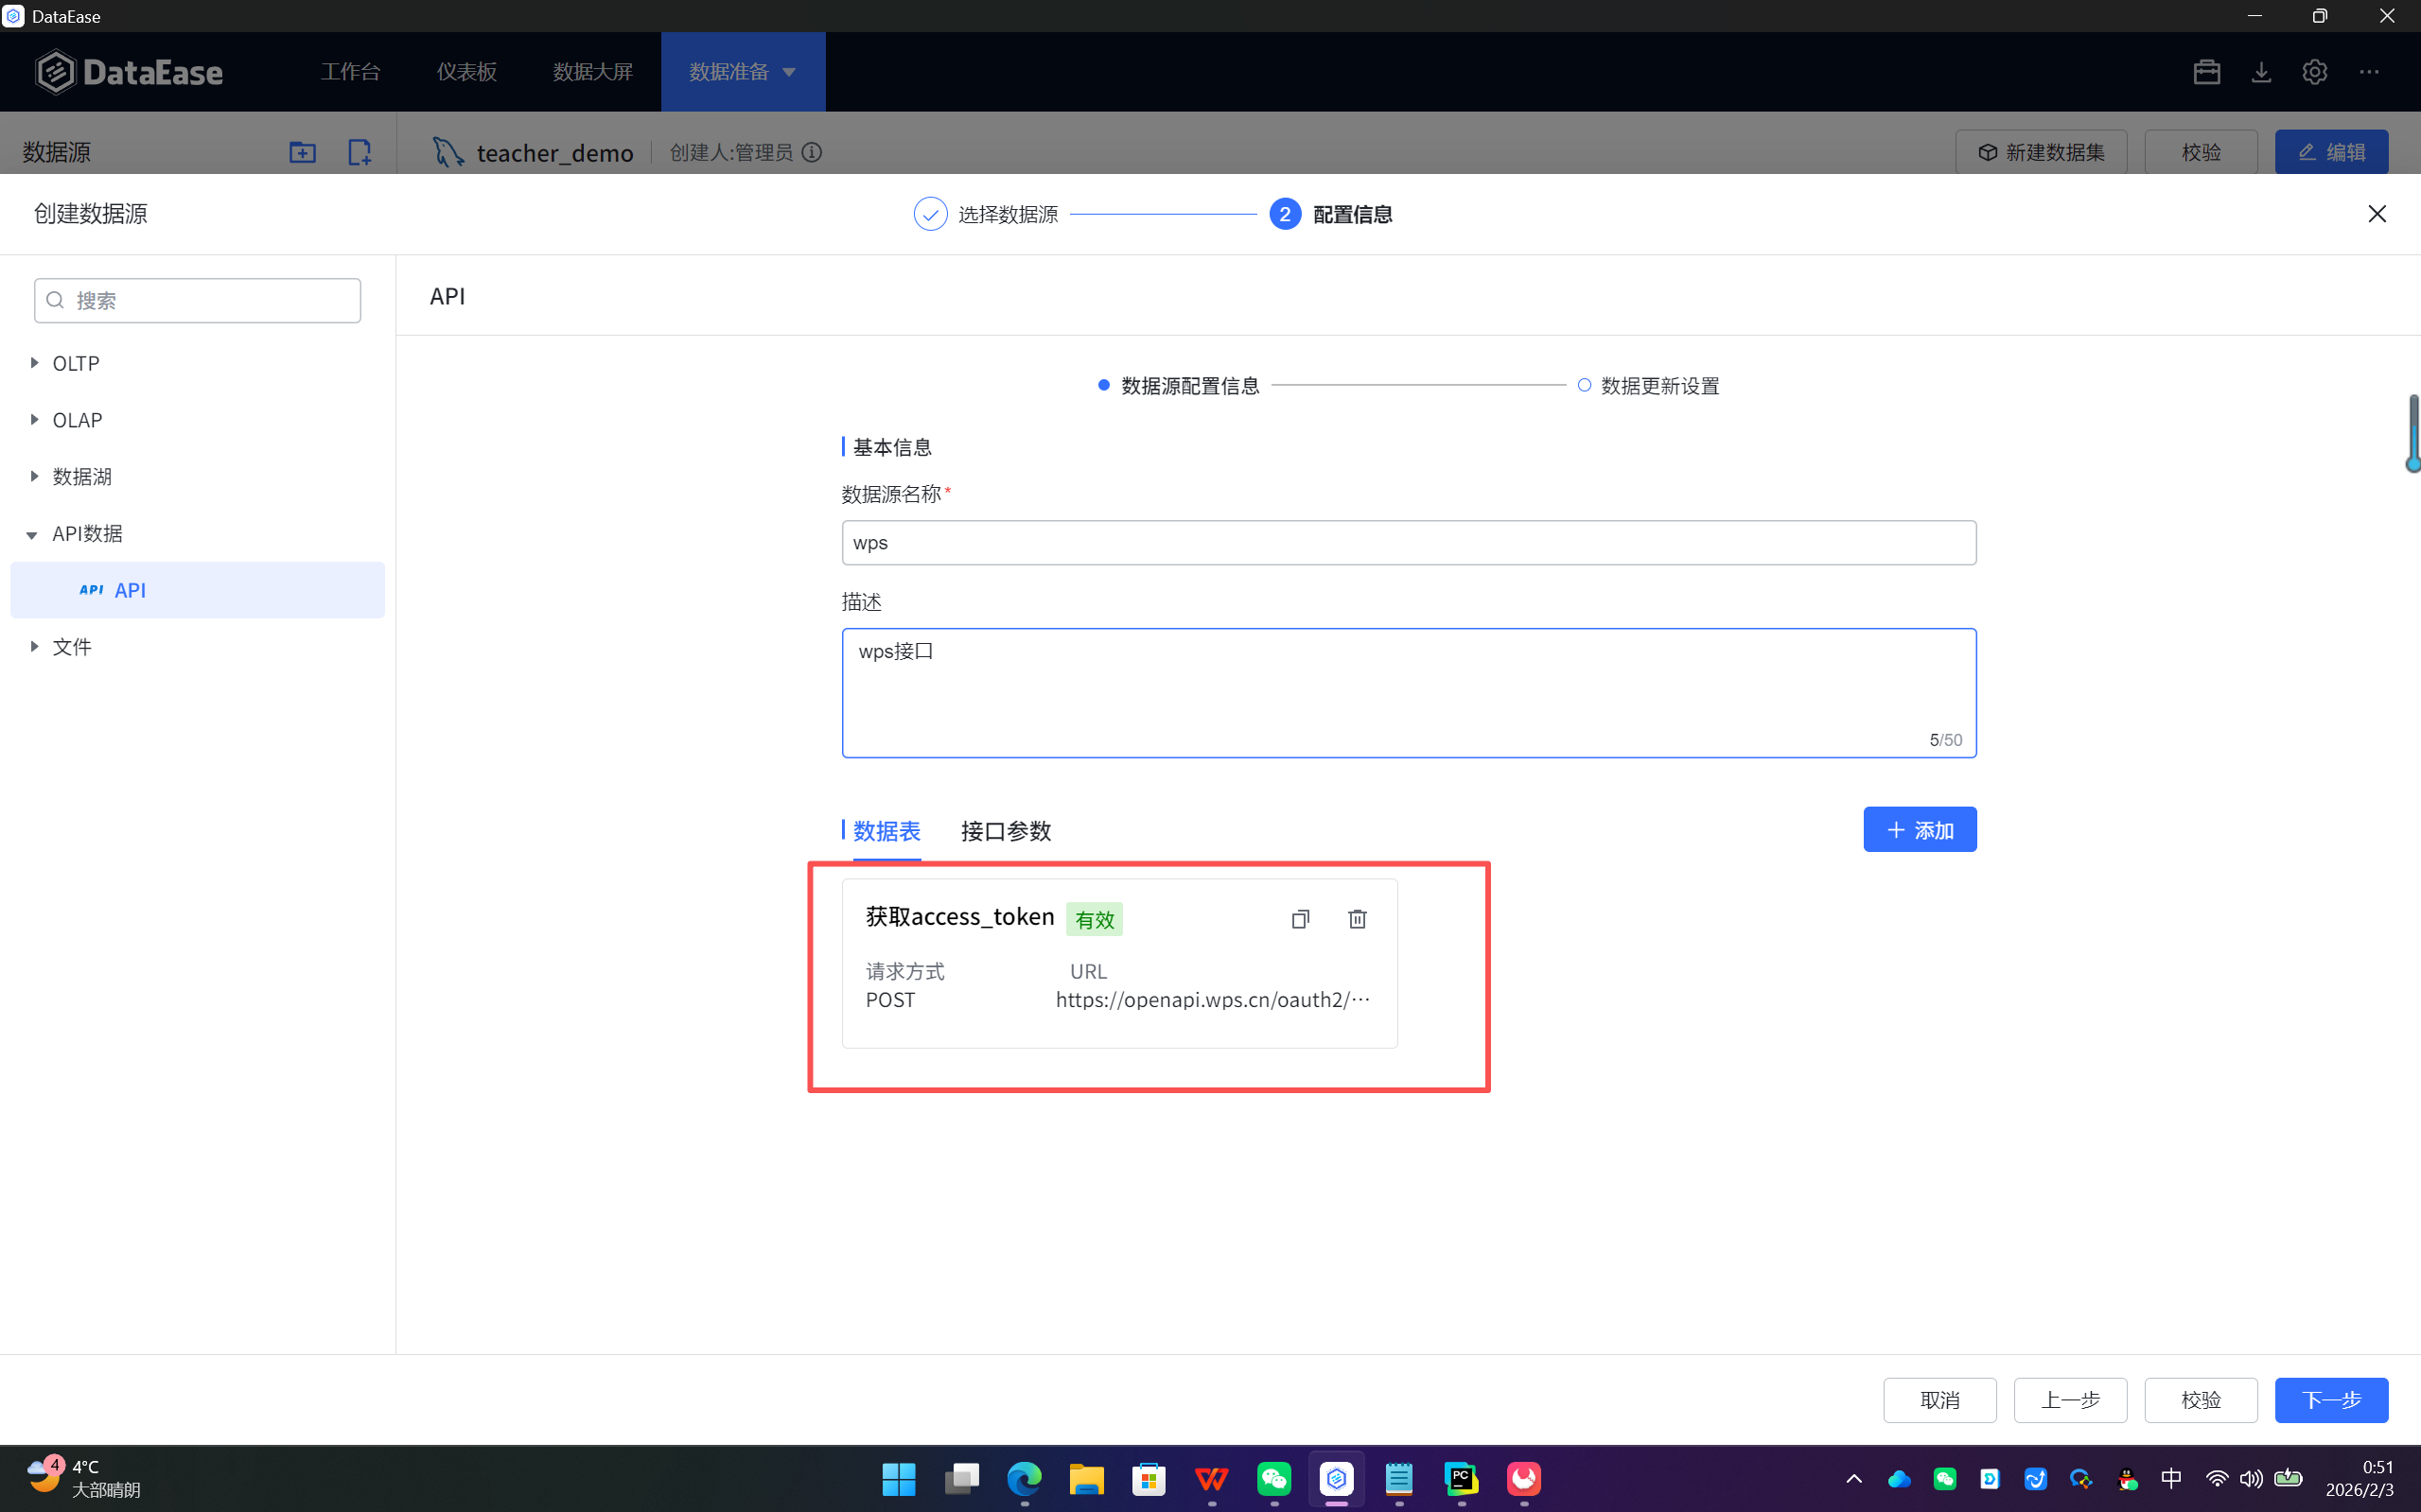Open the more options ellipsis in header
Viewport: 2421px width, 1512px height.
(x=2369, y=72)
